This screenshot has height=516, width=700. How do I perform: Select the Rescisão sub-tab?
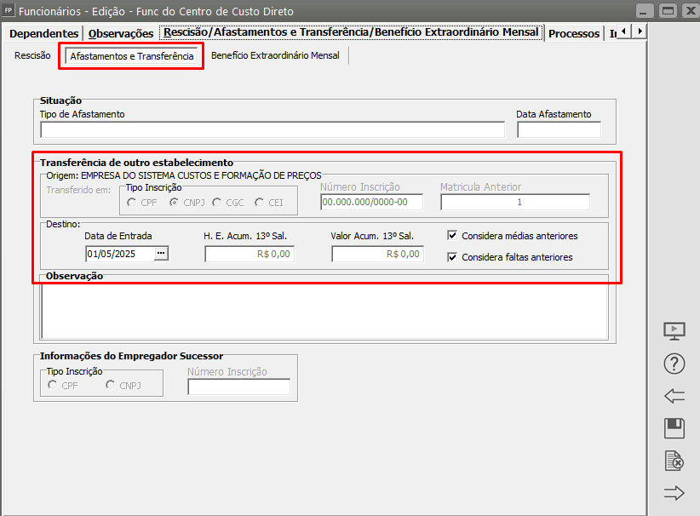click(x=32, y=56)
